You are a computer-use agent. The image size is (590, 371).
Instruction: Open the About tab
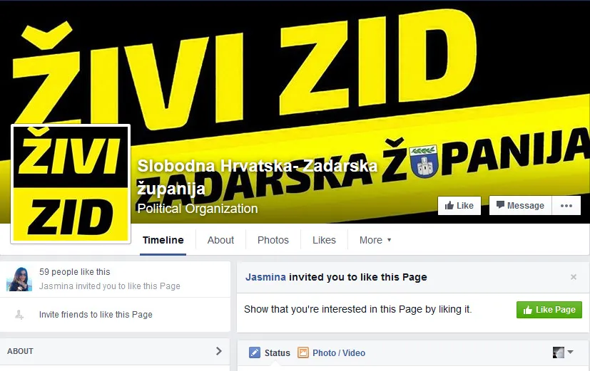tap(220, 240)
